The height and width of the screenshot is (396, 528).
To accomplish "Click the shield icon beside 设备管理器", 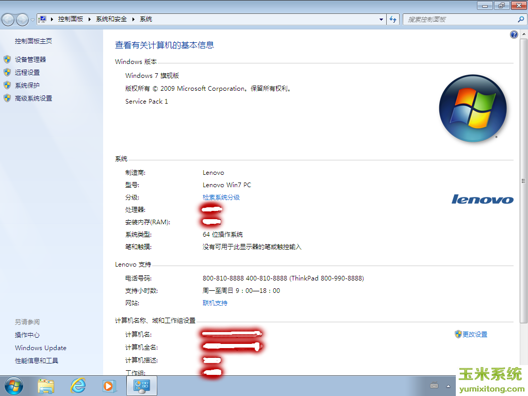I will [x=7, y=60].
